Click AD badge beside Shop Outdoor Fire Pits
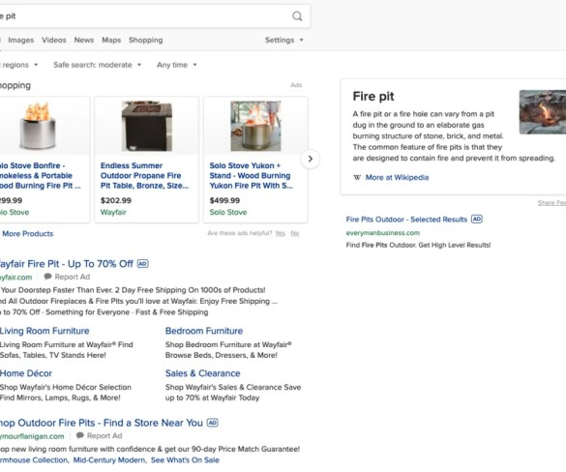The height and width of the screenshot is (472, 566). click(212, 423)
